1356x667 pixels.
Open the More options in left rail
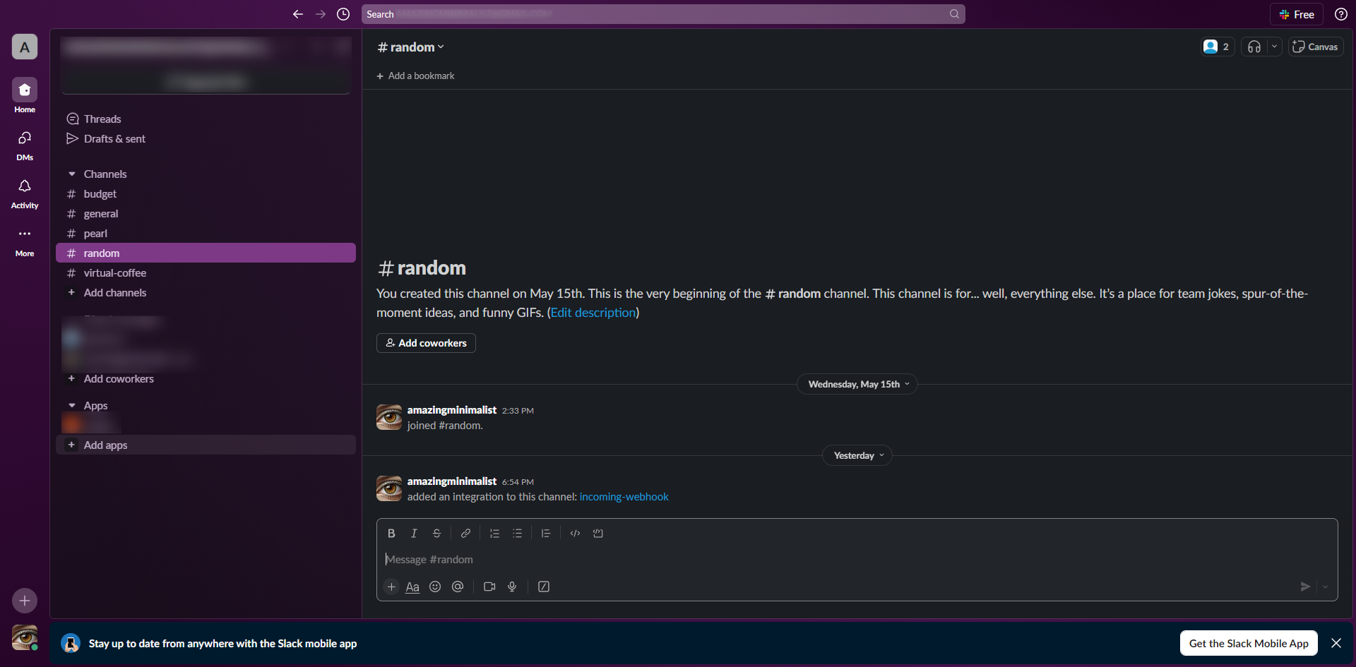click(25, 241)
